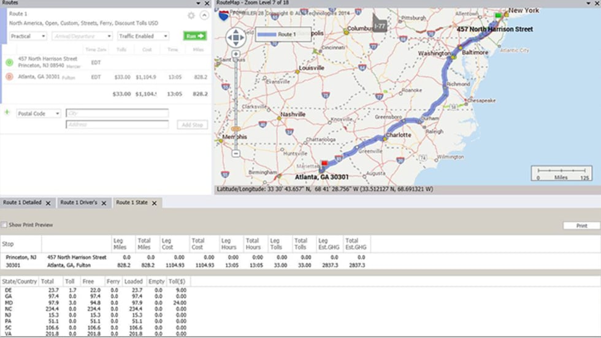The width and height of the screenshot is (601, 338).
Task: Open the Postal Code dropdown
Action: (x=39, y=113)
